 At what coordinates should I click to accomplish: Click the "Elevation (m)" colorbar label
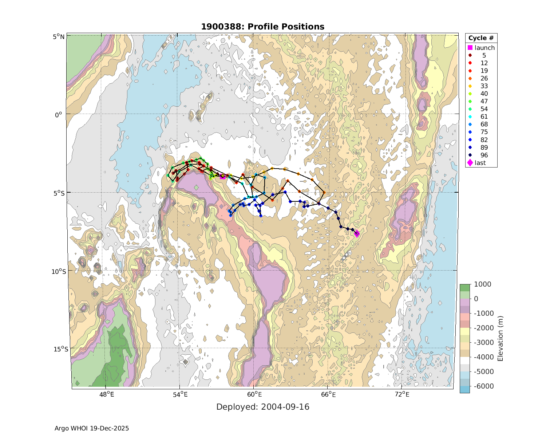(x=500, y=339)
